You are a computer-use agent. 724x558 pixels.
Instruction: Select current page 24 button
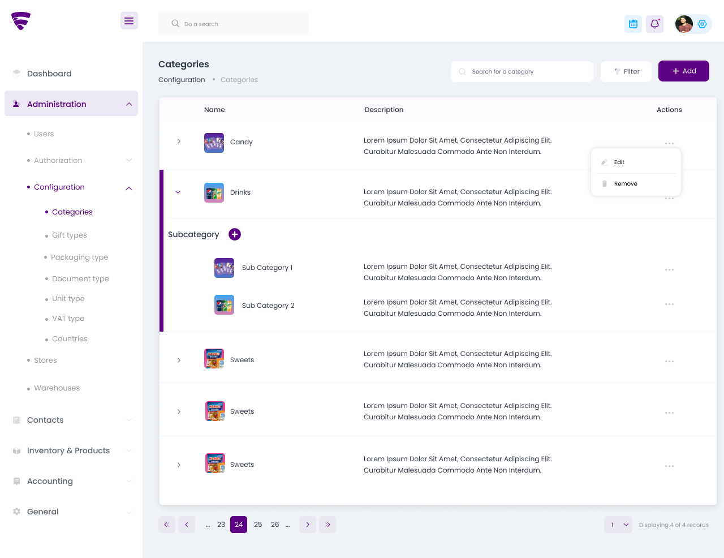pyautogui.click(x=239, y=525)
